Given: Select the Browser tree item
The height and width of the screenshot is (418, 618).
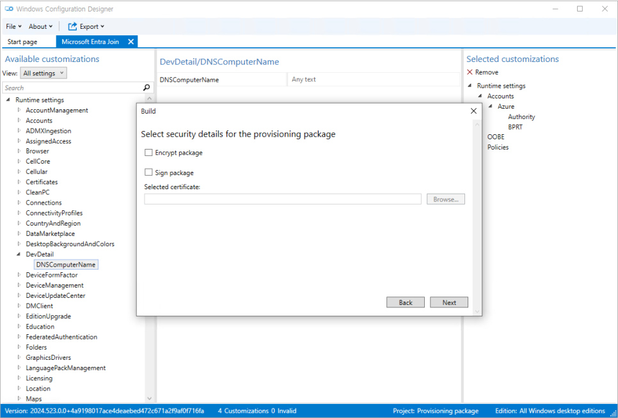Looking at the screenshot, I should click(x=38, y=151).
